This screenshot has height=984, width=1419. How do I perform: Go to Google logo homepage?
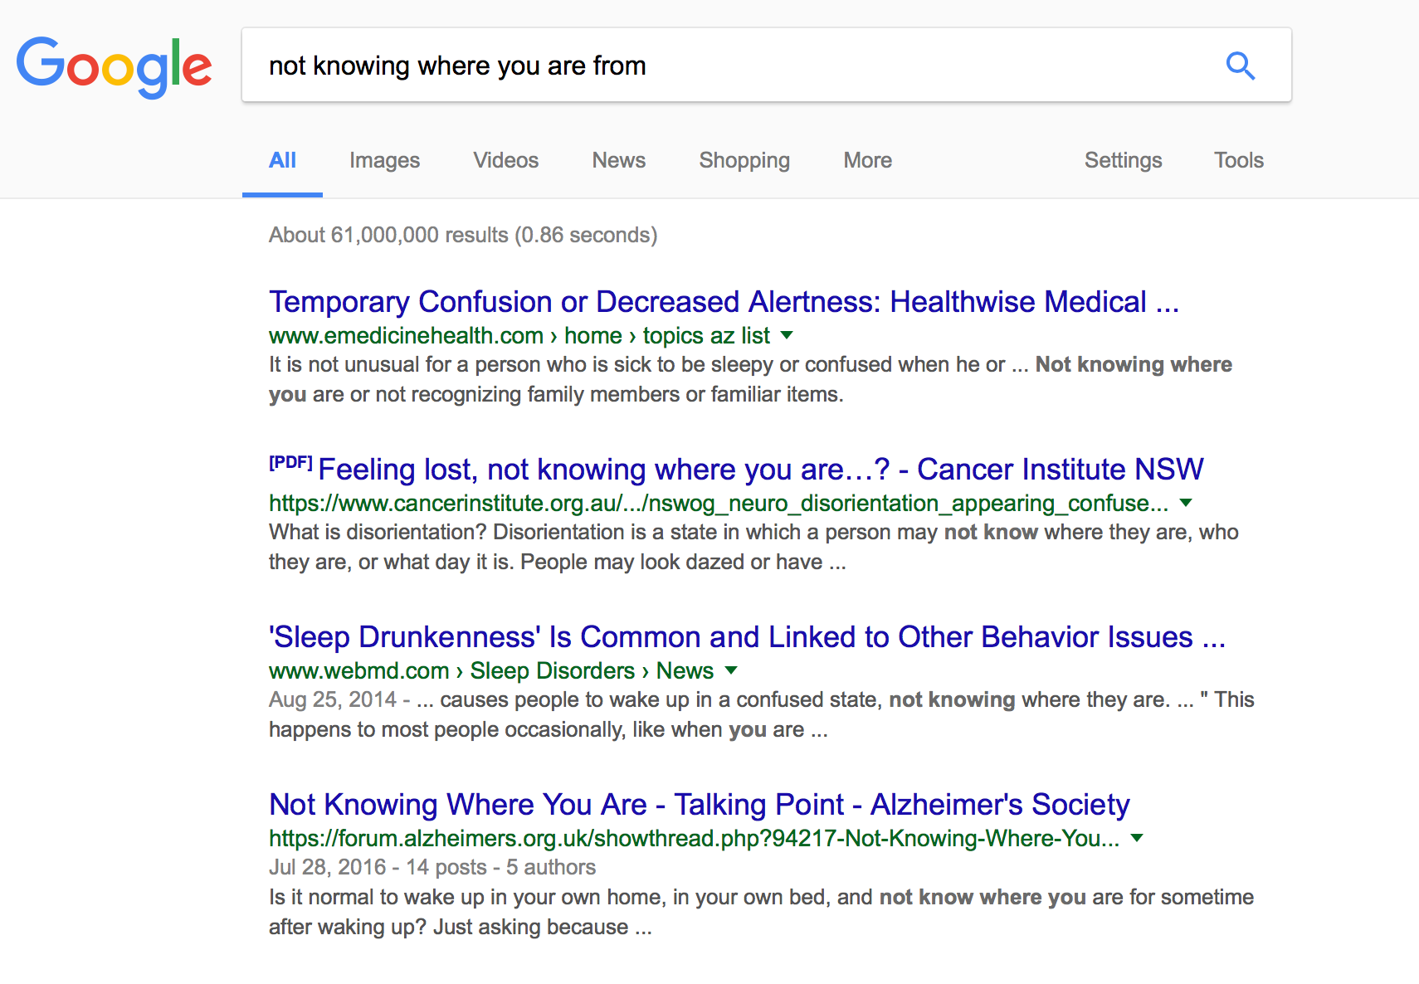[x=115, y=66]
